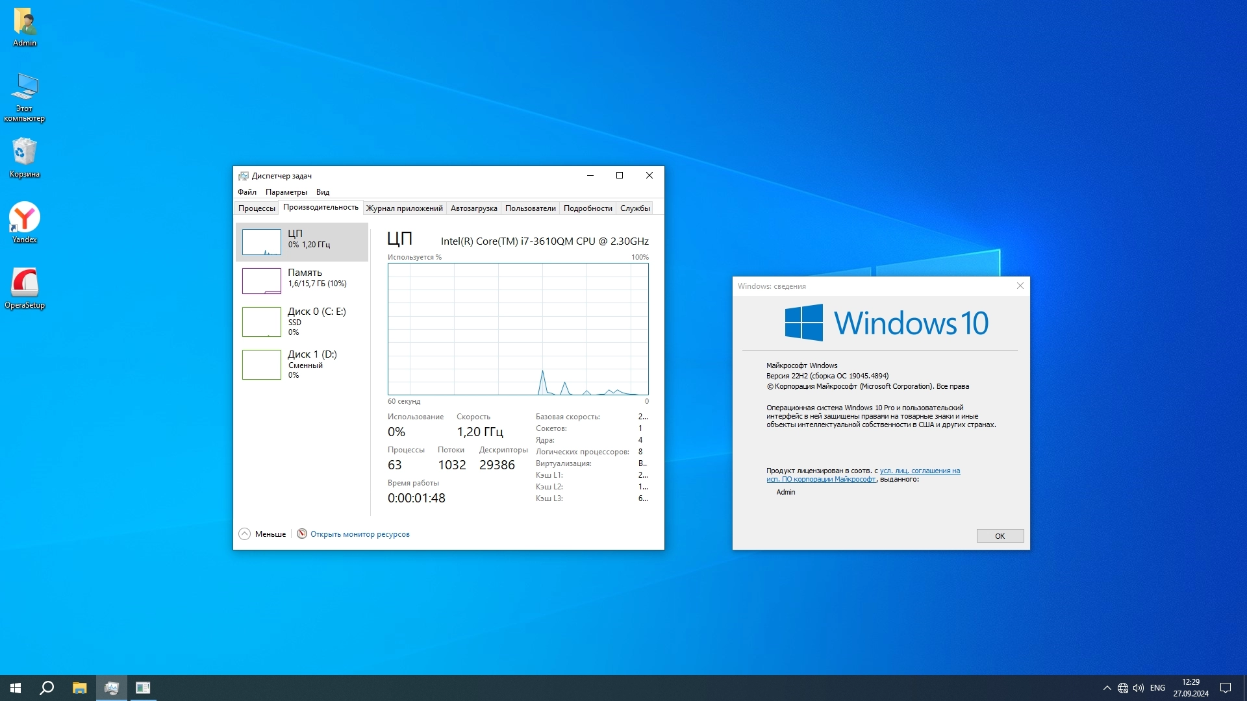Expand hidden system tray icons chevron

coord(1107,688)
